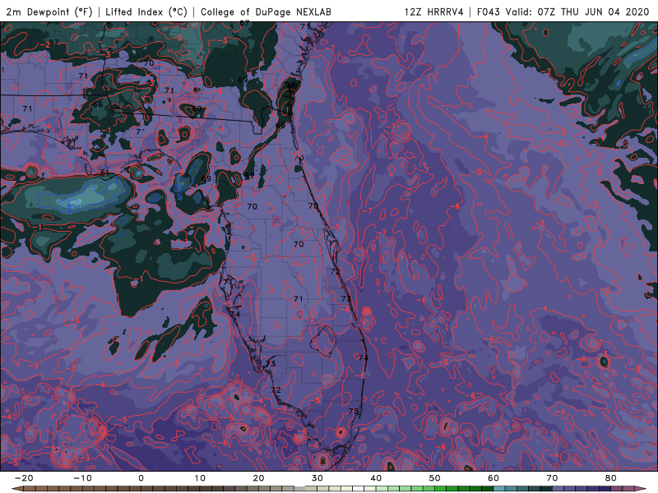
Task: Click the Lake Okeechobee outline on map
Action: (x=323, y=340)
